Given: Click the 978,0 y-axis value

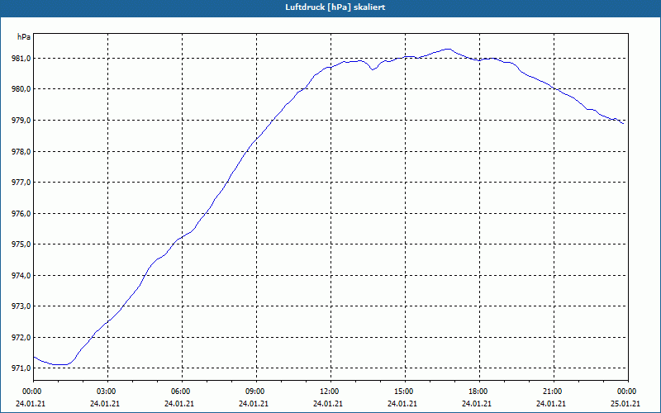Looking at the screenshot, I should [x=21, y=151].
